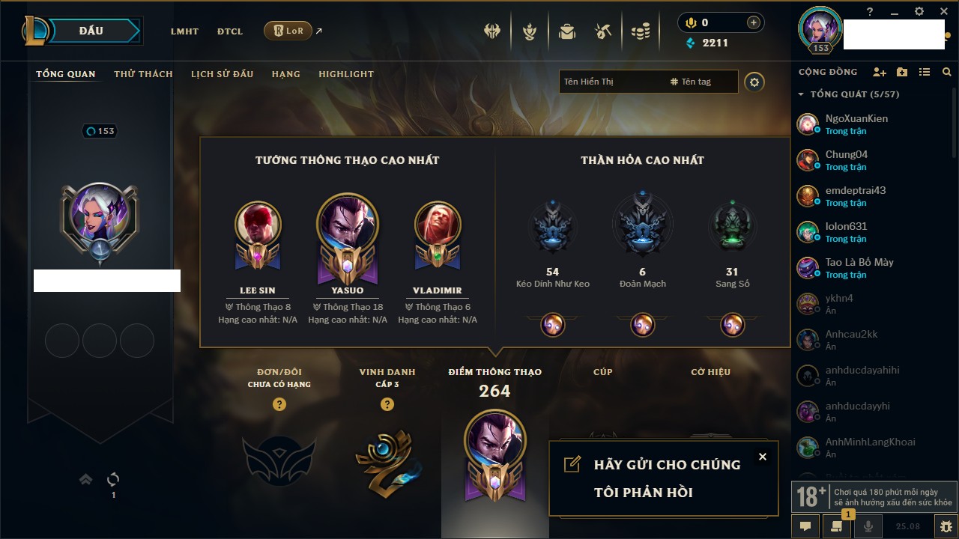
Task: Click the ĐẤU play button
Action: coord(91,31)
